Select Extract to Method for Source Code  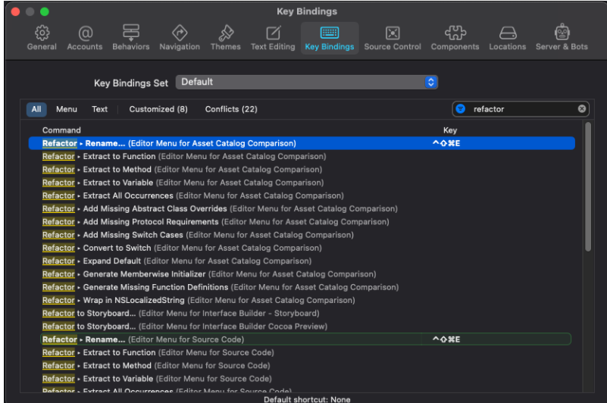[x=302, y=366]
